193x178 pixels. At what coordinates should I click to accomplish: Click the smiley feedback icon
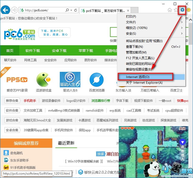[189, 10]
